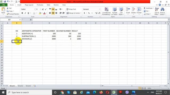Switch to the Review tab
This screenshot has width=170, height=95.
tap(56, 5)
